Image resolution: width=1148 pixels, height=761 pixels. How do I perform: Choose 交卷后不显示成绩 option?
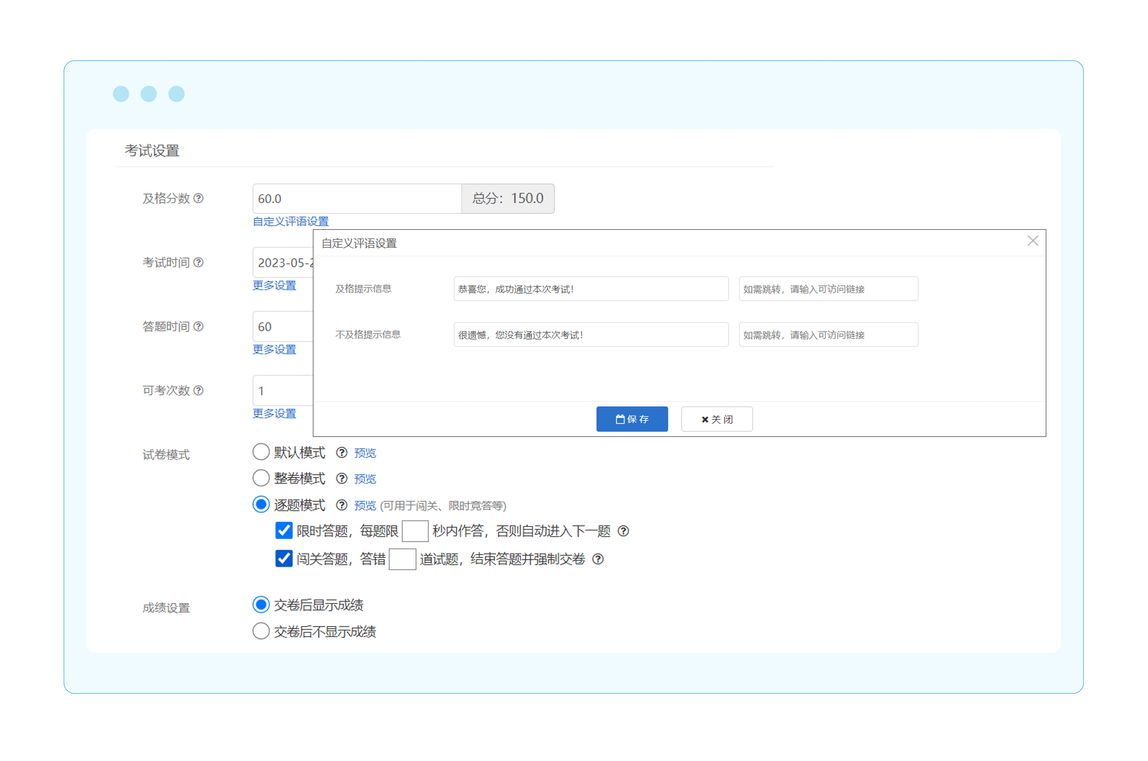261,631
